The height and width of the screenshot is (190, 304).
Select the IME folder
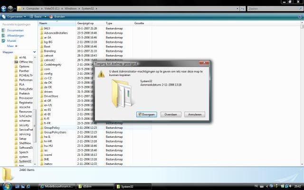(47, 160)
